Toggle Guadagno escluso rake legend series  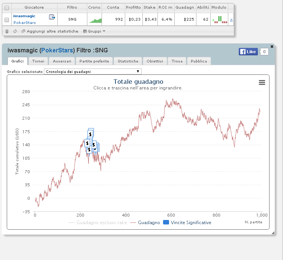97,223
